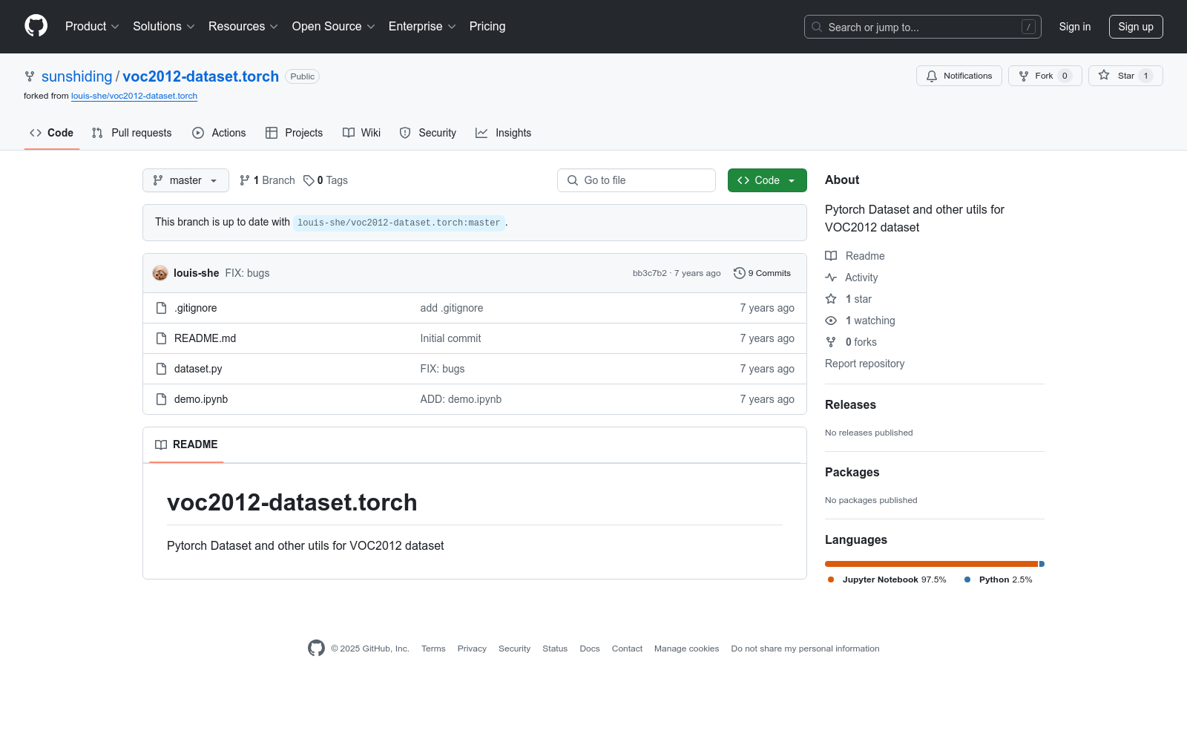Click the star icon beside '1 star'
1187x742 pixels.
(831, 299)
